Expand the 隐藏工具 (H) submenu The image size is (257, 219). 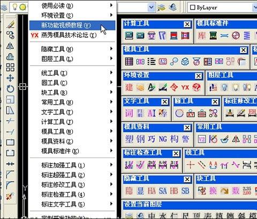tap(72, 49)
